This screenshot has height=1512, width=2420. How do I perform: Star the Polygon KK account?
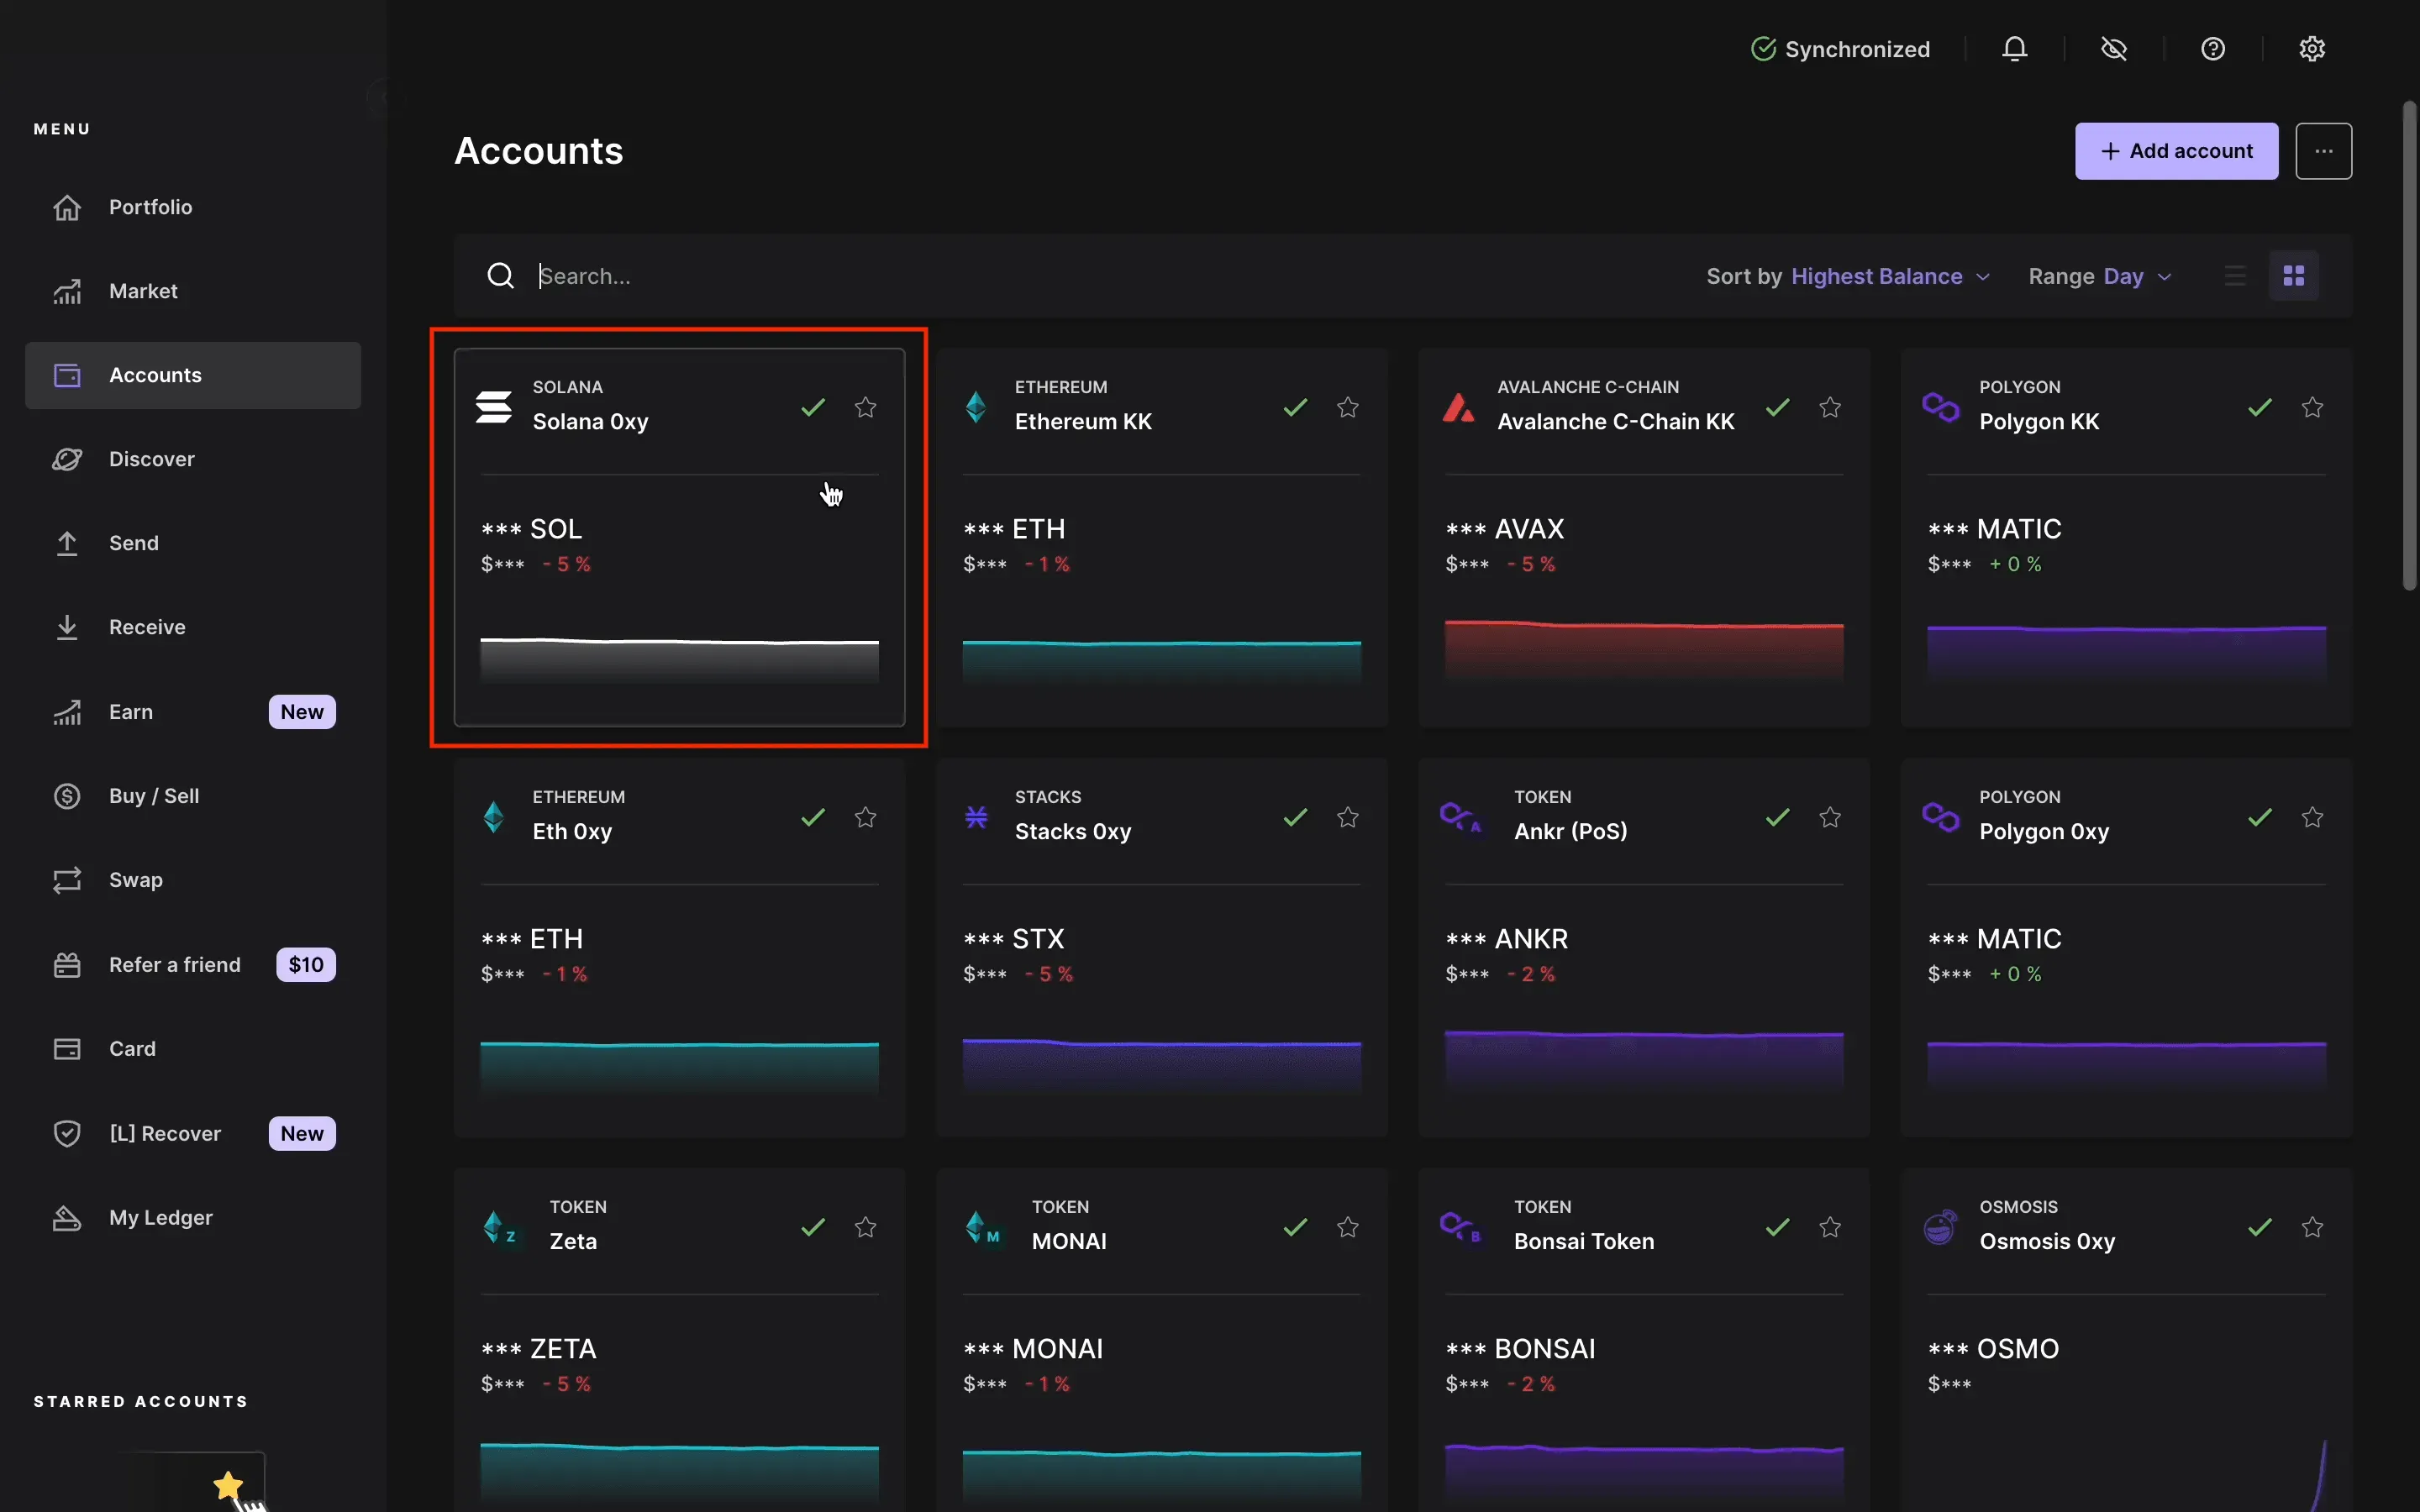(2311, 407)
